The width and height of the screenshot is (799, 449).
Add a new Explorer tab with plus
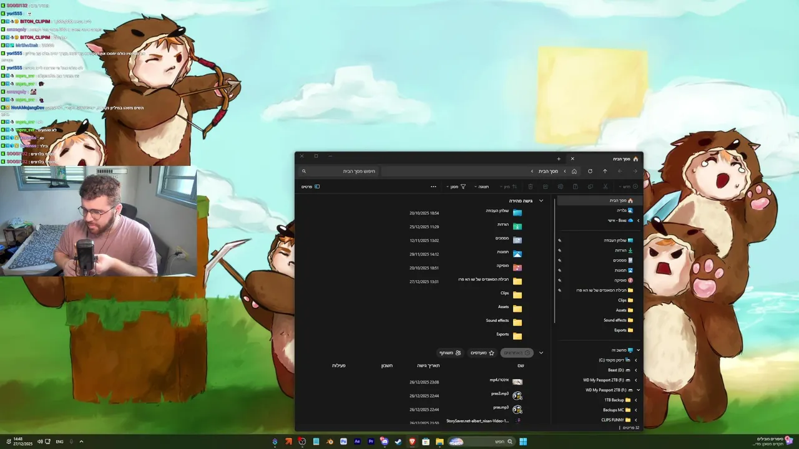pyautogui.click(x=559, y=158)
